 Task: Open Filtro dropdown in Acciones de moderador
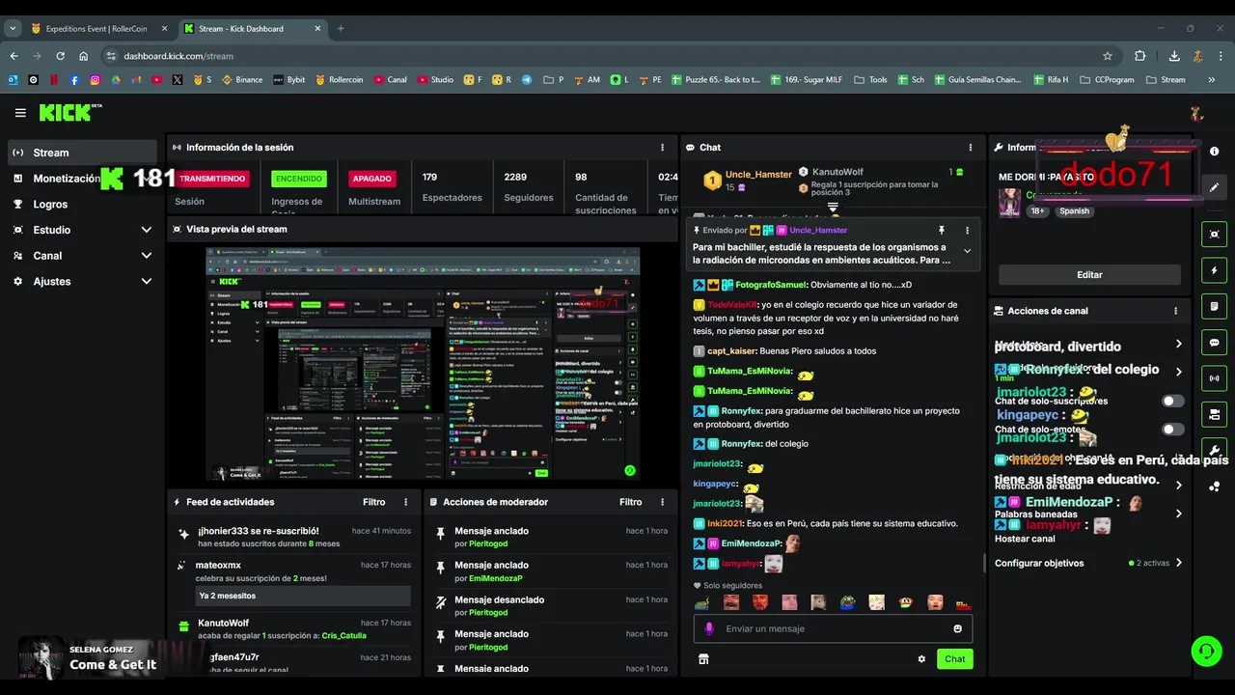(630, 502)
